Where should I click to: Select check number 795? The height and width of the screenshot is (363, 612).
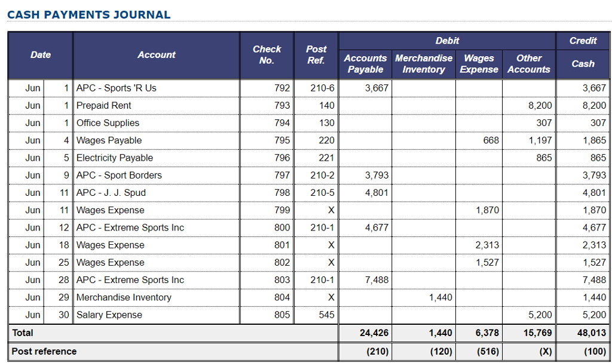click(x=282, y=141)
